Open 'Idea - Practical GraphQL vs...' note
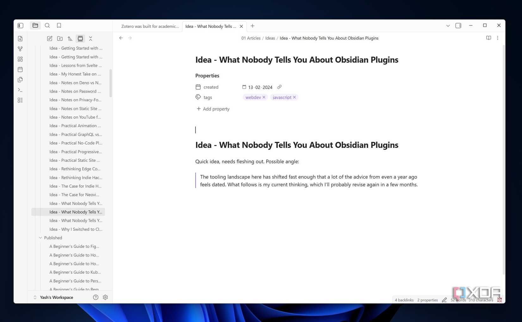522x322 pixels. pos(75,134)
